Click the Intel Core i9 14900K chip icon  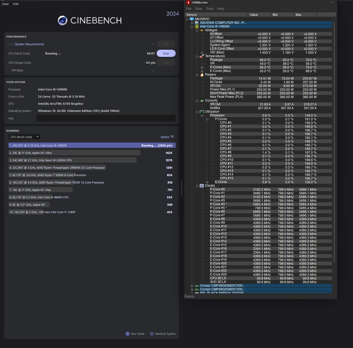(x=197, y=27)
